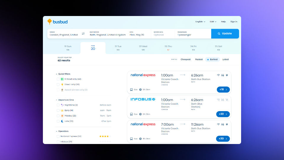Sort results by Earliest
The width and height of the screenshot is (284, 160).
pyautogui.click(x=212, y=60)
